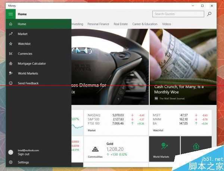
Task: Click the Home house icon in sidebar
Action: click(x=11, y=24)
